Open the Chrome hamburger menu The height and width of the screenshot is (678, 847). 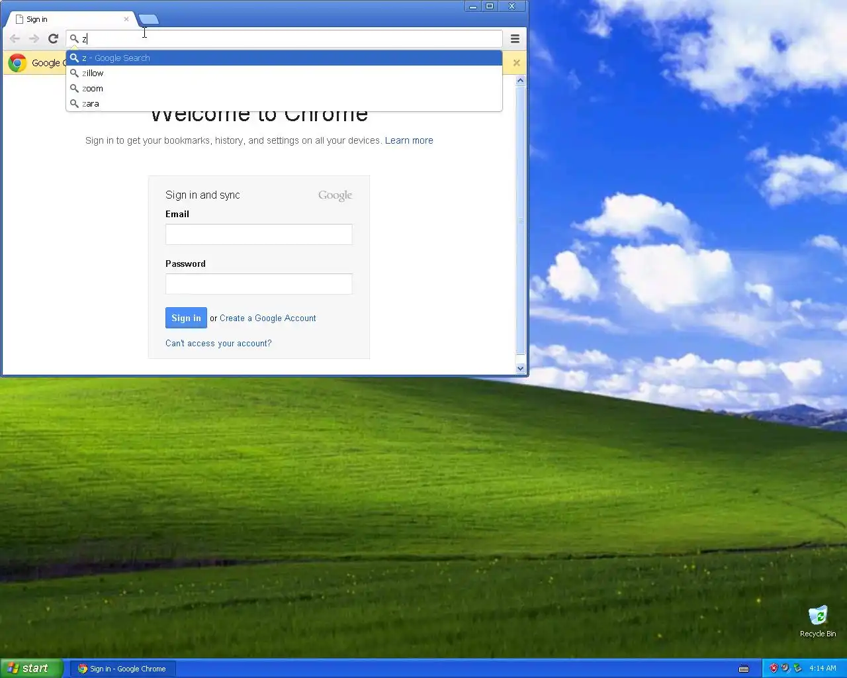pos(515,38)
